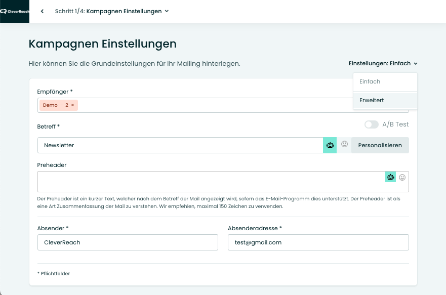Edit the Absenderadresse field test@gmail.com

318,242
